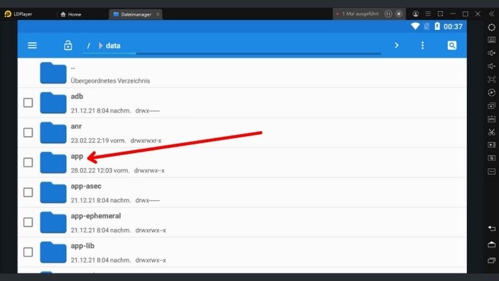
Task: Open the file search magnifier
Action: [452, 46]
